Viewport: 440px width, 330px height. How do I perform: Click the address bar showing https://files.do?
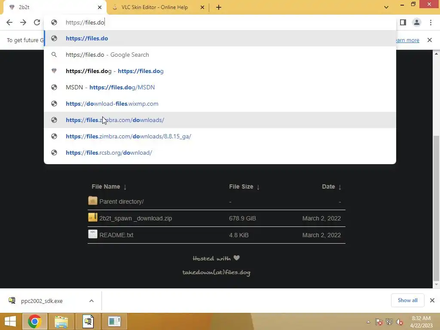(x=220, y=22)
